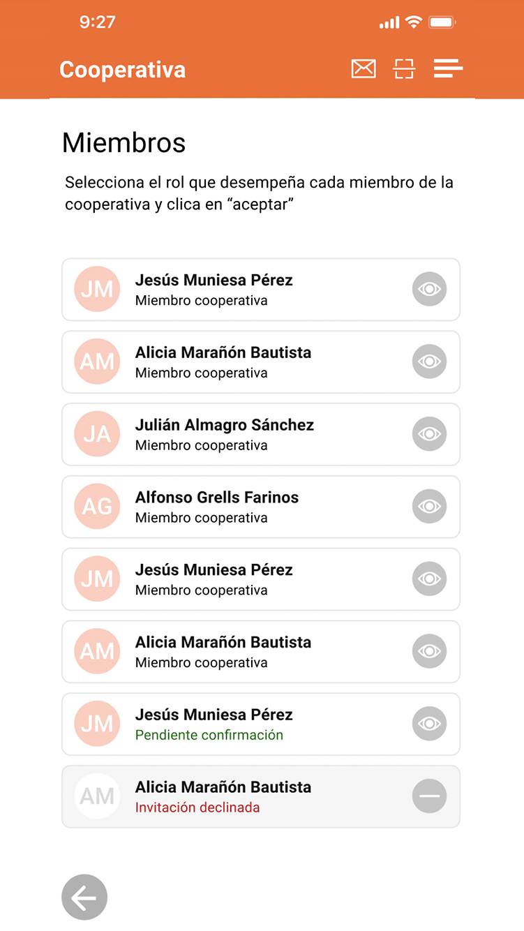Toggle eye icon on the Pendiente confirmación member
The width and height of the screenshot is (524, 931).
pyautogui.click(x=429, y=724)
